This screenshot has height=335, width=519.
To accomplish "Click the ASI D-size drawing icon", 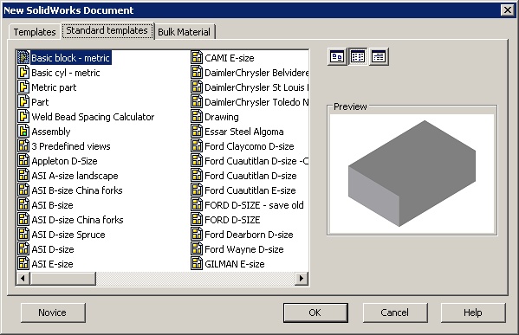I will coord(23,249).
